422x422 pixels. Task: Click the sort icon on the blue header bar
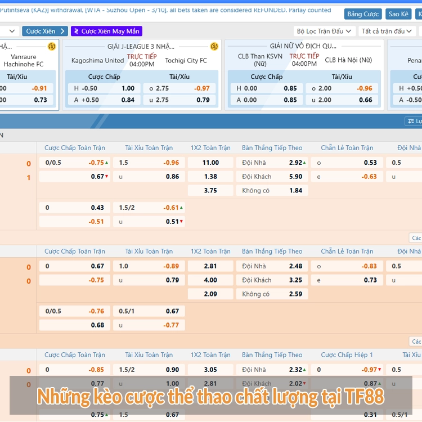point(409,121)
